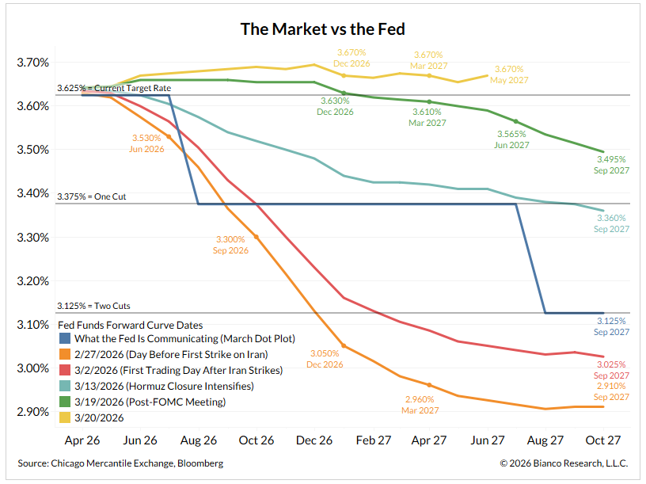Viewport: 646px width, 484px height.
Task: Click the yellow 3.670% May 2027 label
Action: tap(510, 74)
